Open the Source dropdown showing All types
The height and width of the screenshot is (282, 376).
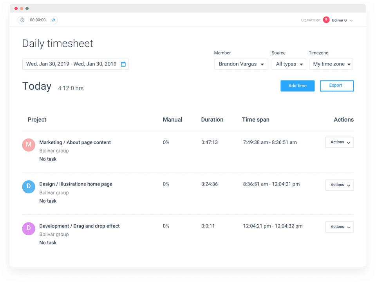[x=289, y=64]
